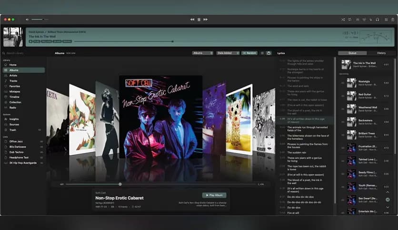
Task: Click the VU meter display in the player
Action: [377, 37]
